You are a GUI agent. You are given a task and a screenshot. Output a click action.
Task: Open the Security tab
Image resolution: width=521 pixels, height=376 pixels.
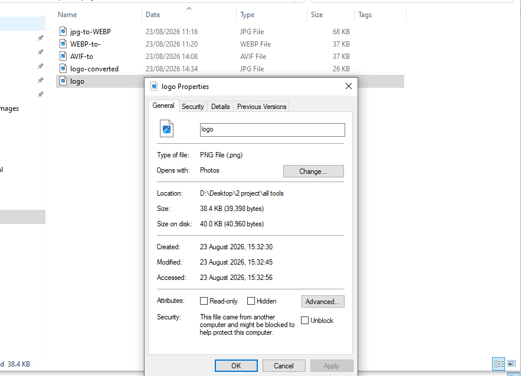(193, 107)
